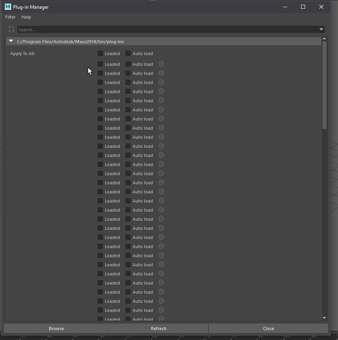This screenshot has width=338, height=340.
Task: Check Loaded in the second plug-in row
Action: 100,73
